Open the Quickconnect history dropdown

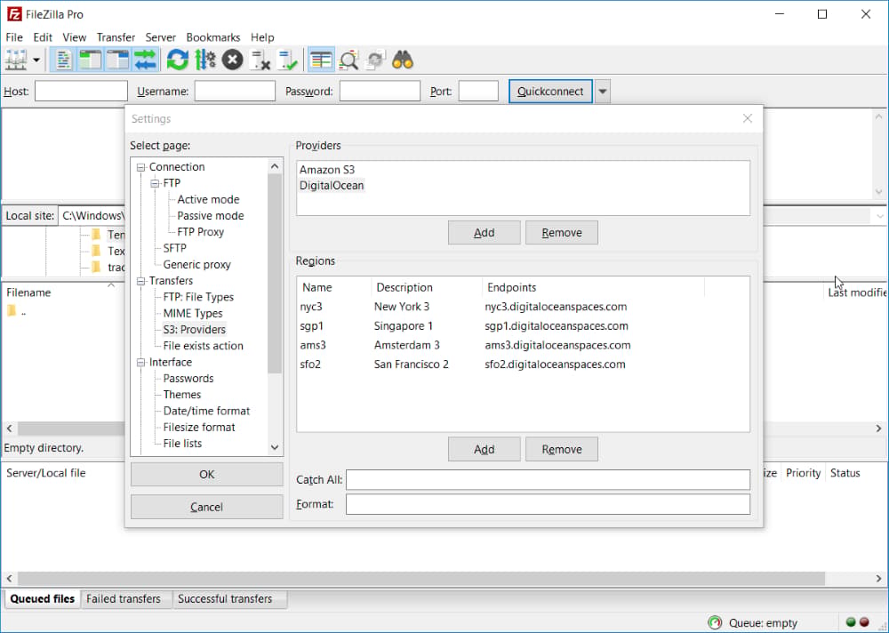pyautogui.click(x=603, y=92)
